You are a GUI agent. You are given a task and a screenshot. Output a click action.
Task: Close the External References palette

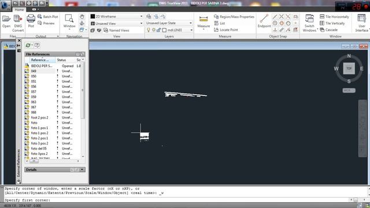[19, 40]
